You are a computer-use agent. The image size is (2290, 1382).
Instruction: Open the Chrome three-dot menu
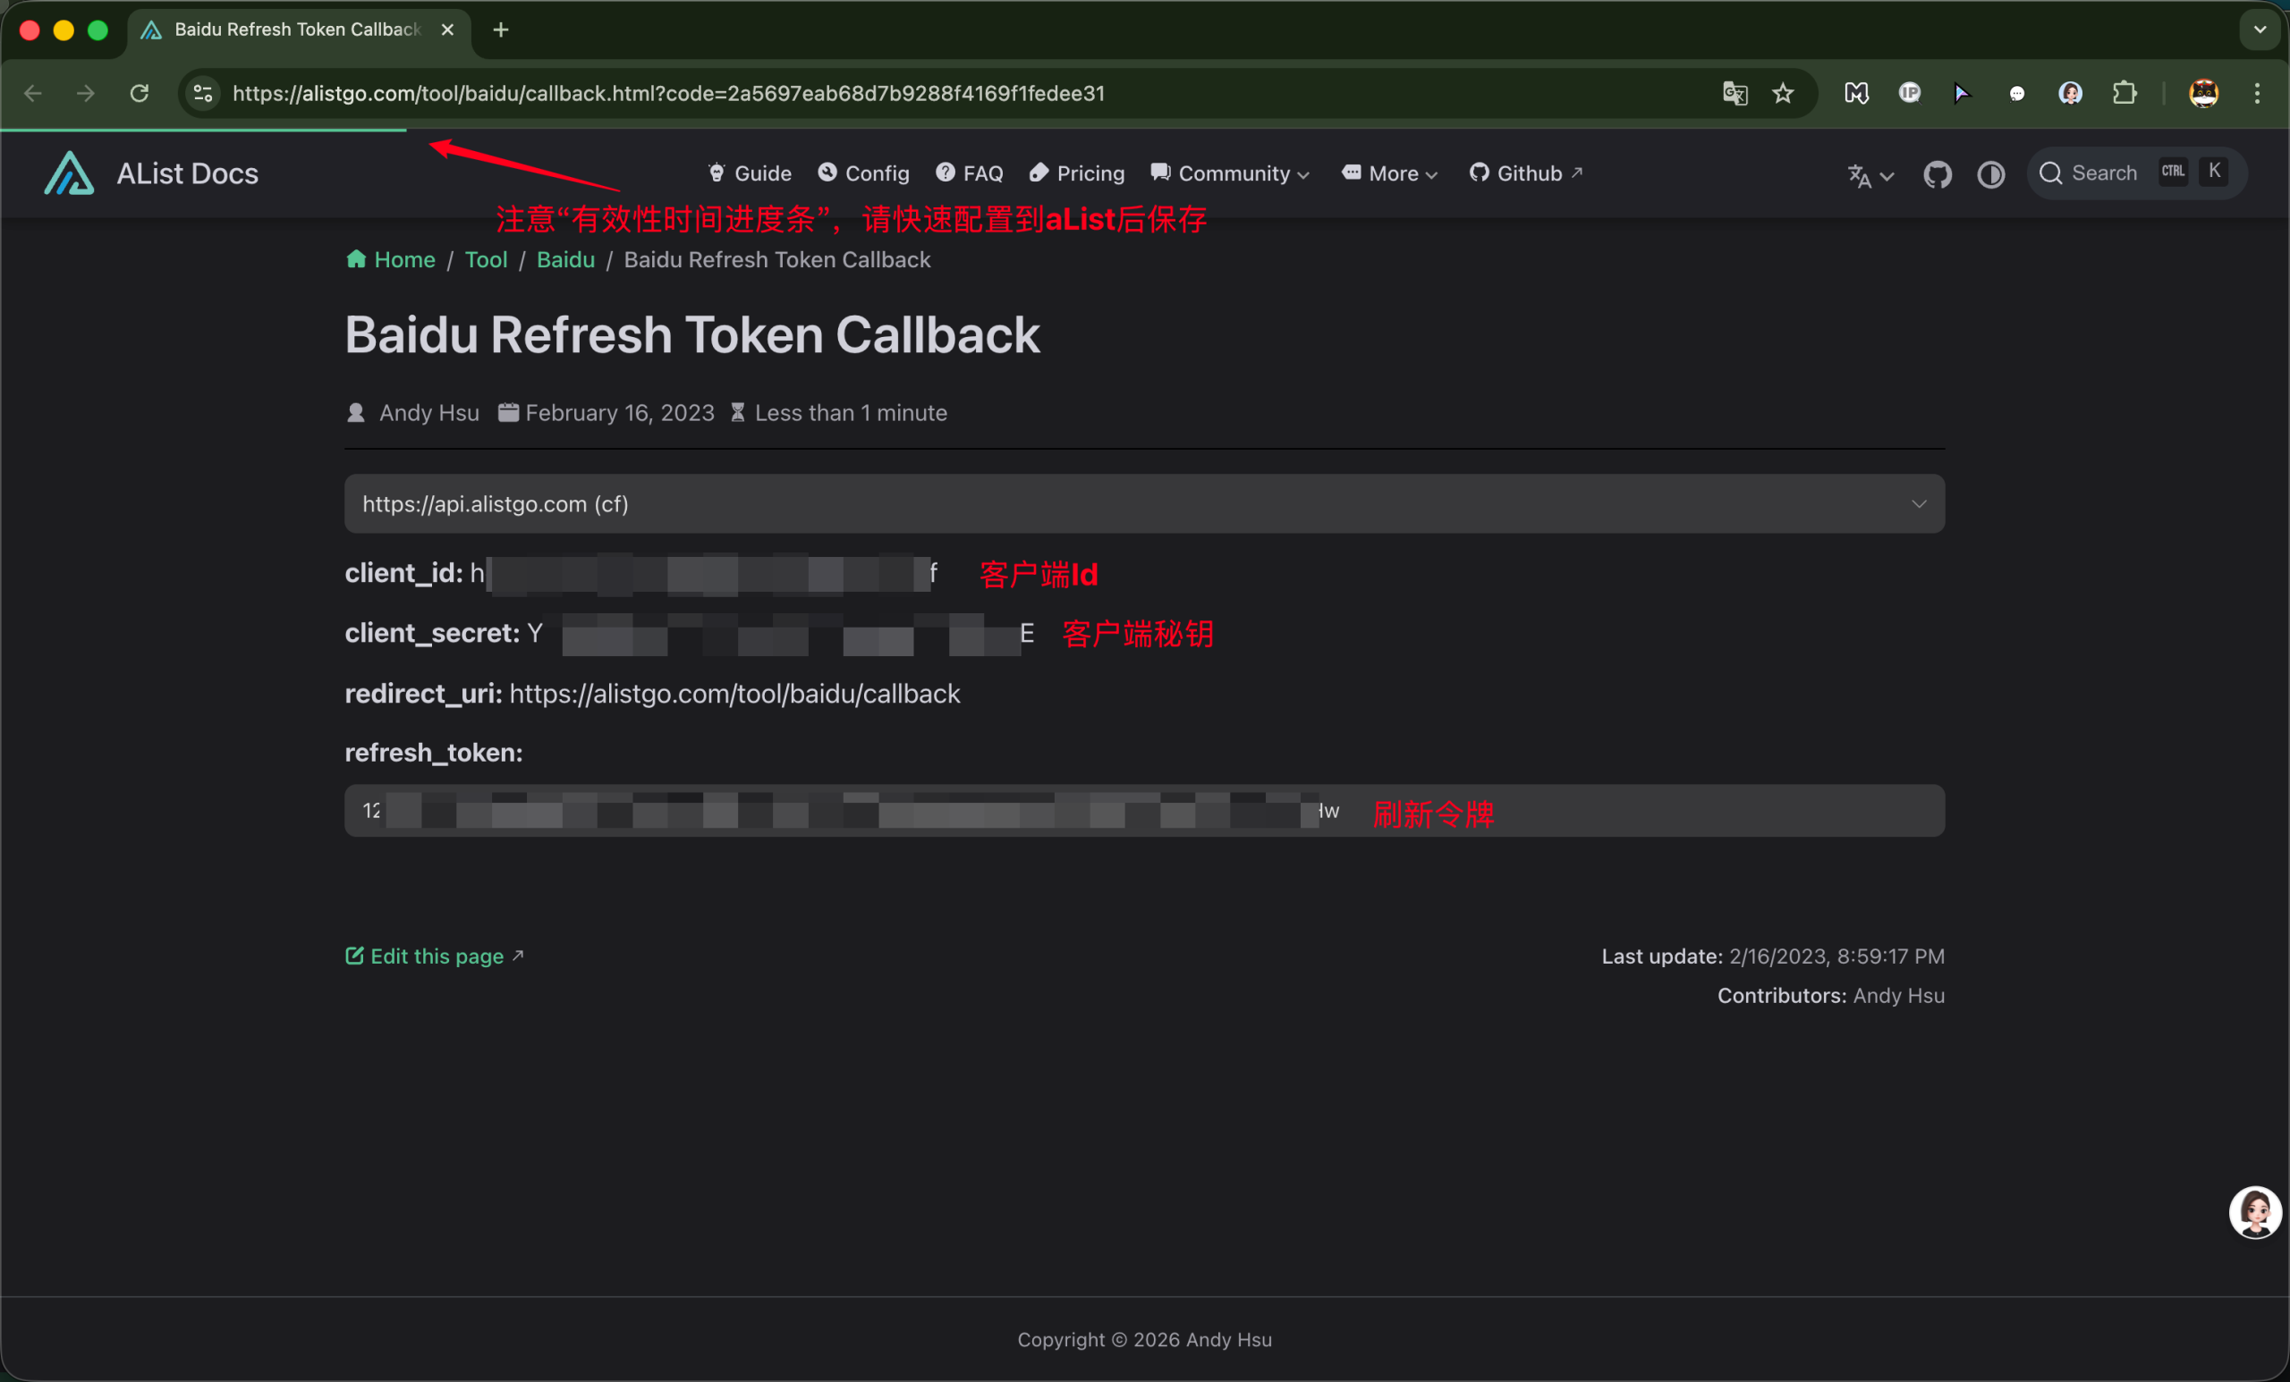(2257, 93)
